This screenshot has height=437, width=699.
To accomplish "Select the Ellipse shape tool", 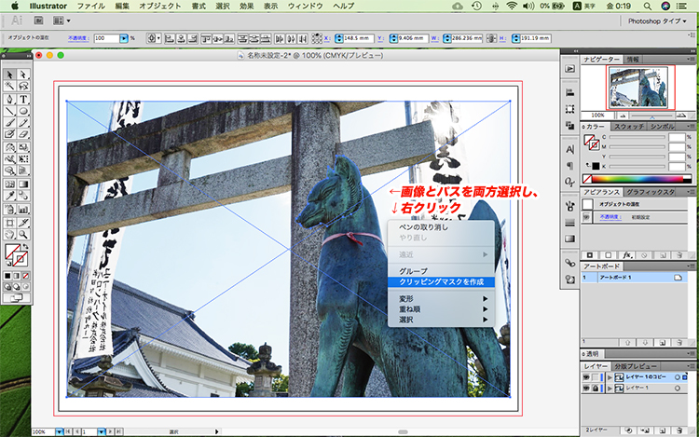I will [x=22, y=111].
